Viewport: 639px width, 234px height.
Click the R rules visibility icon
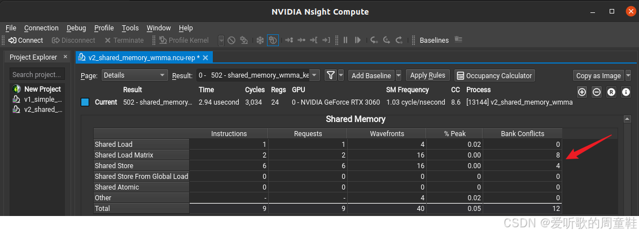click(x=611, y=92)
